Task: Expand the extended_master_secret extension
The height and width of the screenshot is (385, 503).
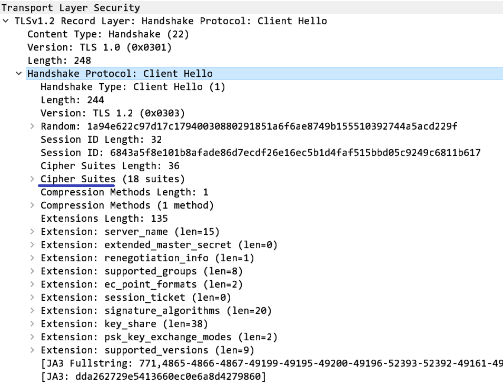Action: pyautogui.click(x=32, y=245)
